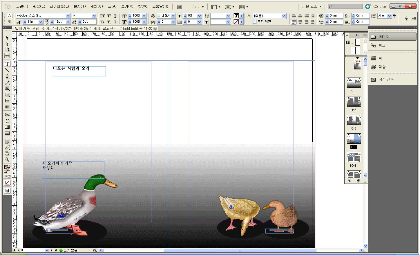
Task: Select the Pen tool in toolbox
Action: coord(7,76)
